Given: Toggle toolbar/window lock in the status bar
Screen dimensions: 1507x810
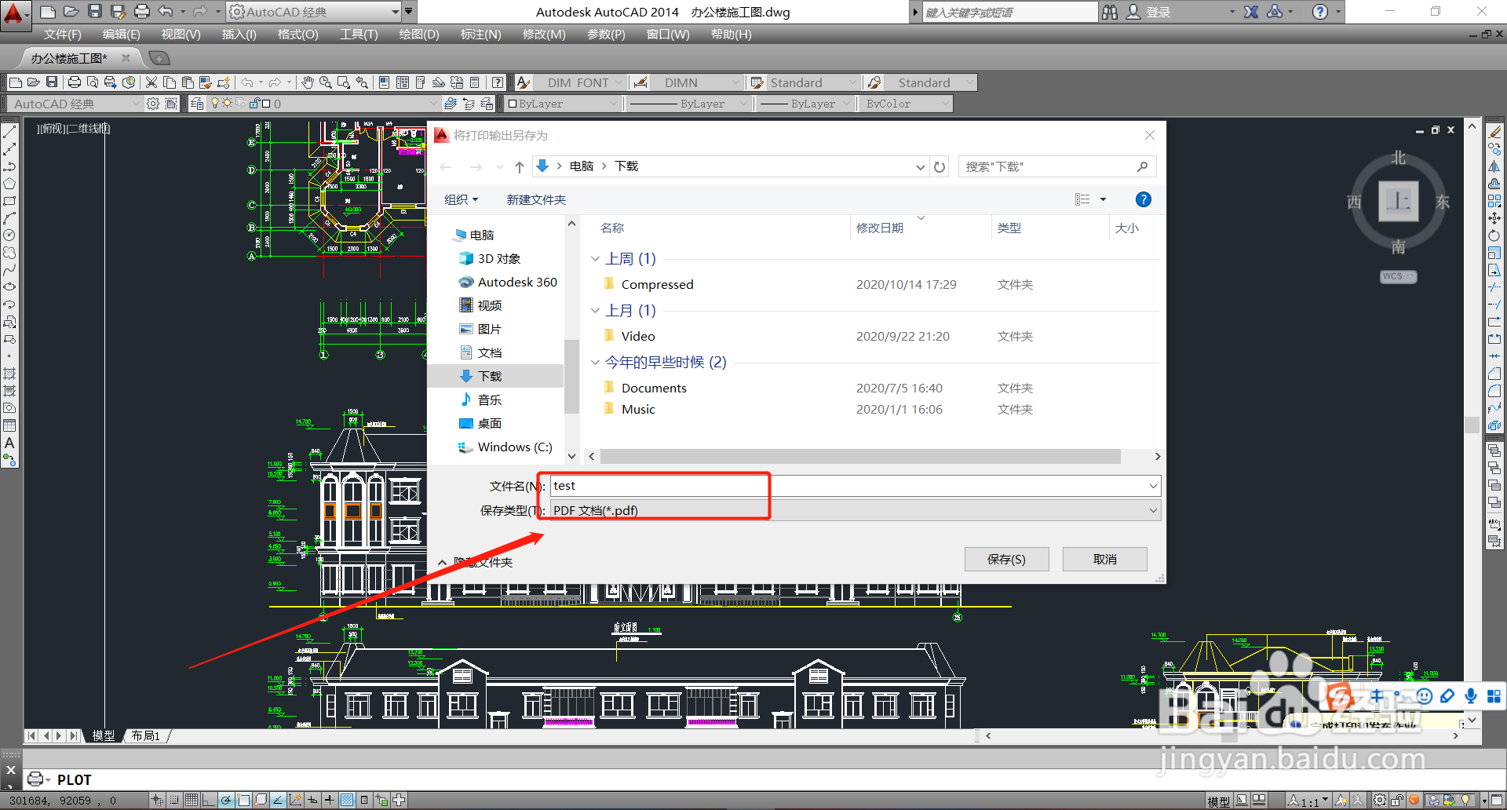Looking at the screenshot, I should 1397,801.
